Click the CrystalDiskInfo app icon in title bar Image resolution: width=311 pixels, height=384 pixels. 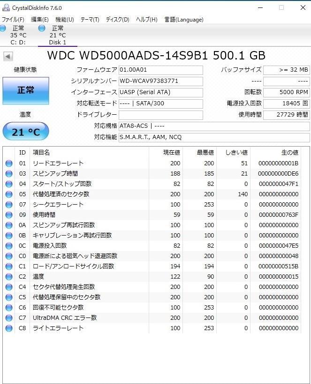[6, 7]
